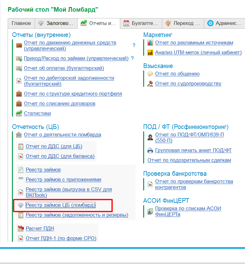Click the diamond icon beside Реестр займов ЦБ
This screenshot has height=264, width=245.
tap(21, 205)
